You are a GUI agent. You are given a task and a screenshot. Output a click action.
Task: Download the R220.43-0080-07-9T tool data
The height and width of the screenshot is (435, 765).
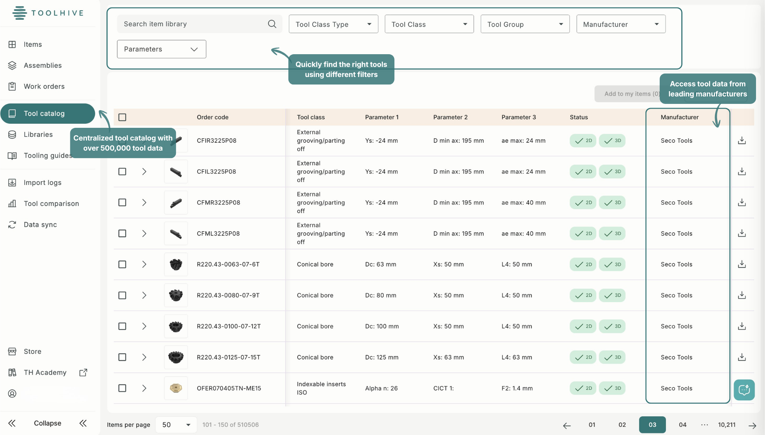742,295
